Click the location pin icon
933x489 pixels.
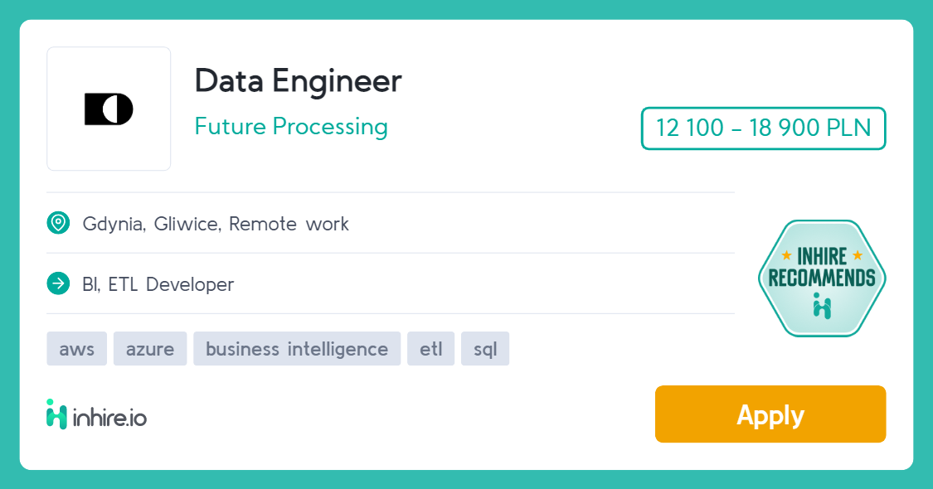pos(58,223)
